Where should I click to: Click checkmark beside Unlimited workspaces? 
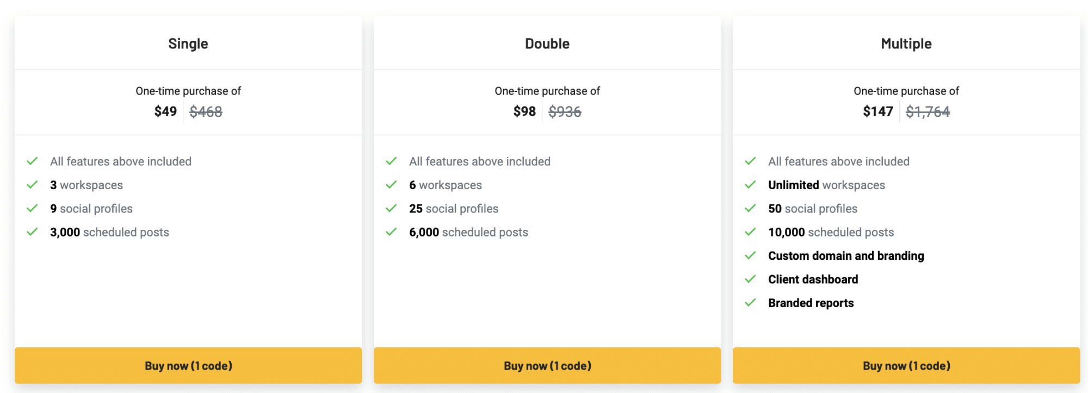[x=750, y=185]
